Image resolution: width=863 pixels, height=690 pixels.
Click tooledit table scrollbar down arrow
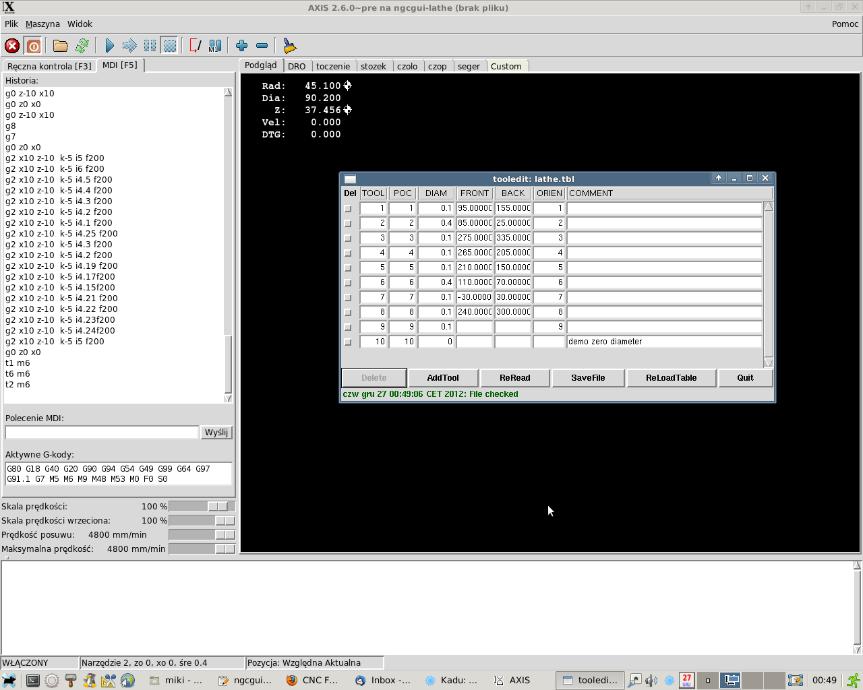(x=768, y=363)
